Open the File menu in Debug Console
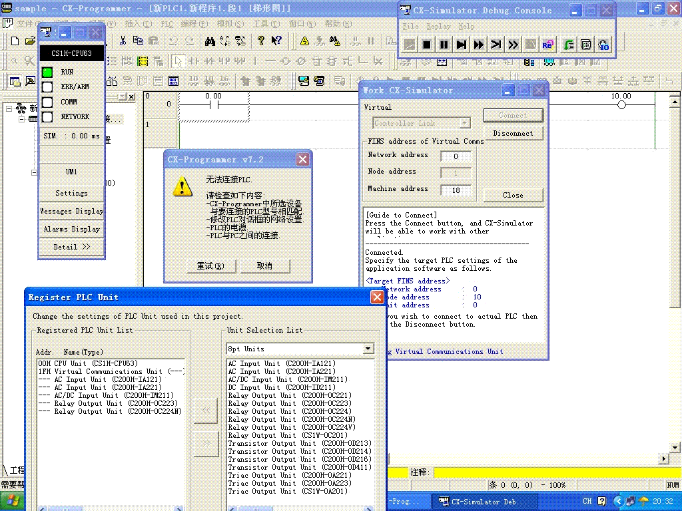 410,26
